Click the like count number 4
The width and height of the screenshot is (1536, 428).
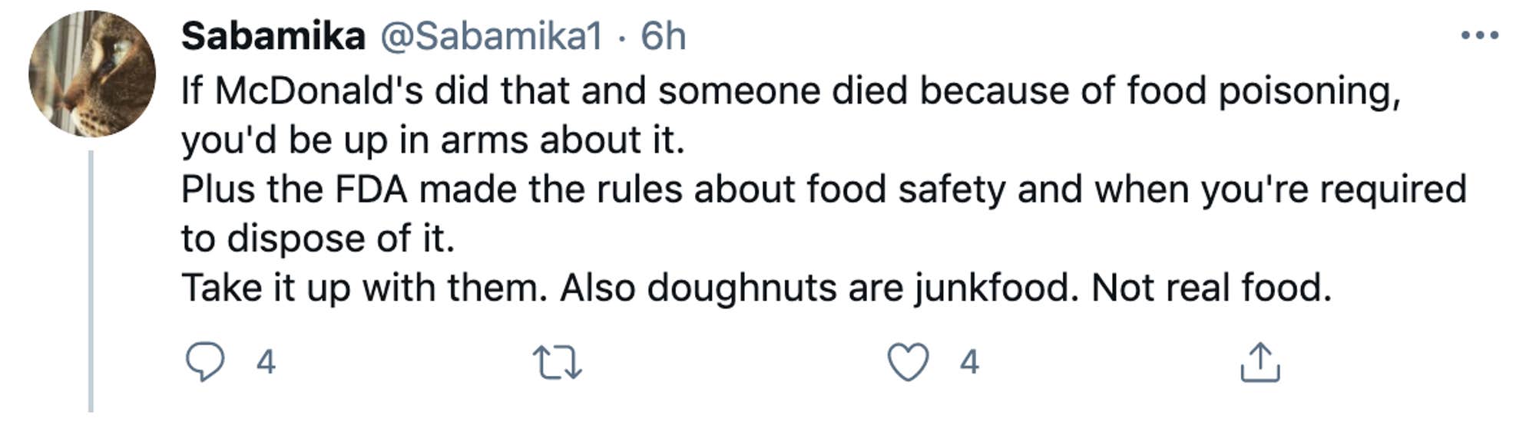[969, 362]
